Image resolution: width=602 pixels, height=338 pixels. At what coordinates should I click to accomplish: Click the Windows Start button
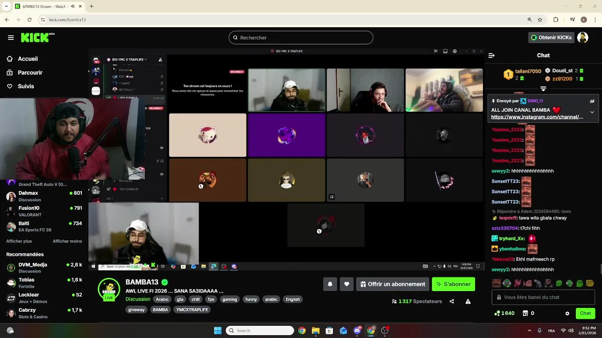218,330
